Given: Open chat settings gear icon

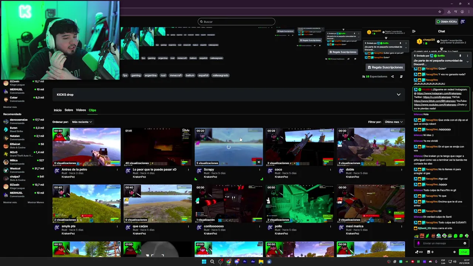Looking at the screenshot, I should coord(455,252).
